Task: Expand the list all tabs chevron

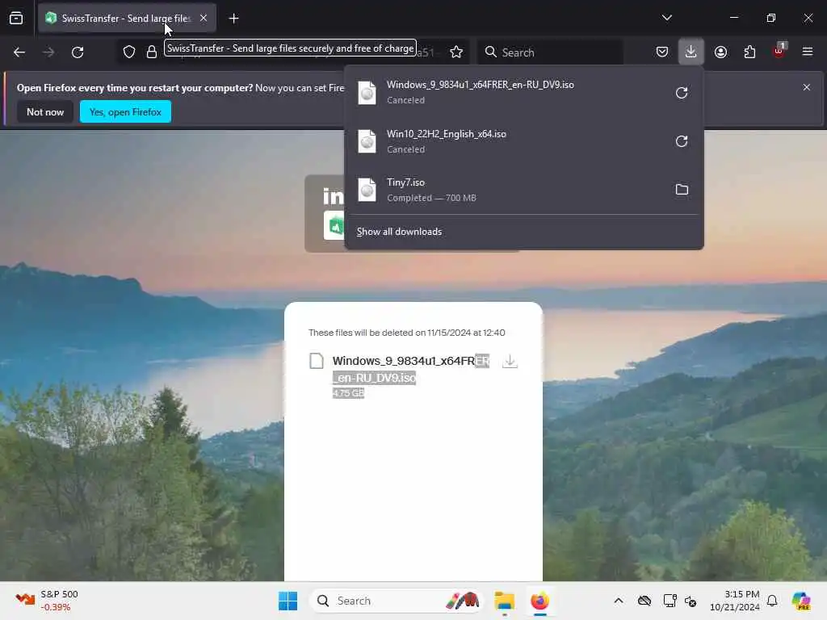Action: [666, 18]
